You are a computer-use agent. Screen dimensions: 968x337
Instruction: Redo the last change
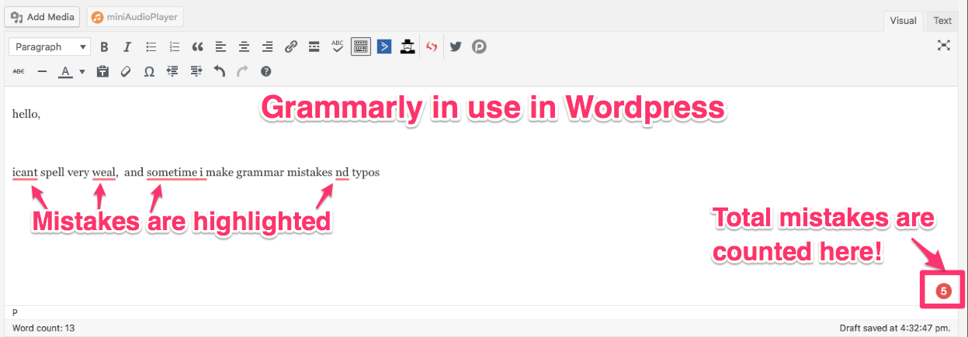pos(242,71)
